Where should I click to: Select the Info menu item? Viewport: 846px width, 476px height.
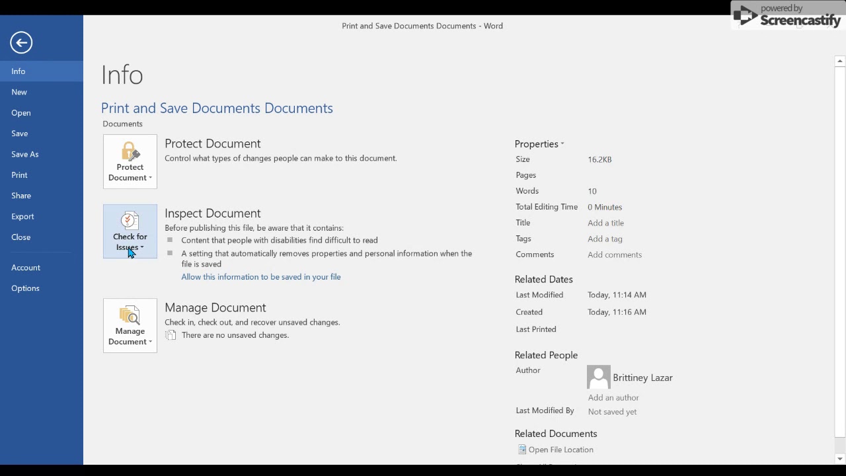click(42, 71)
